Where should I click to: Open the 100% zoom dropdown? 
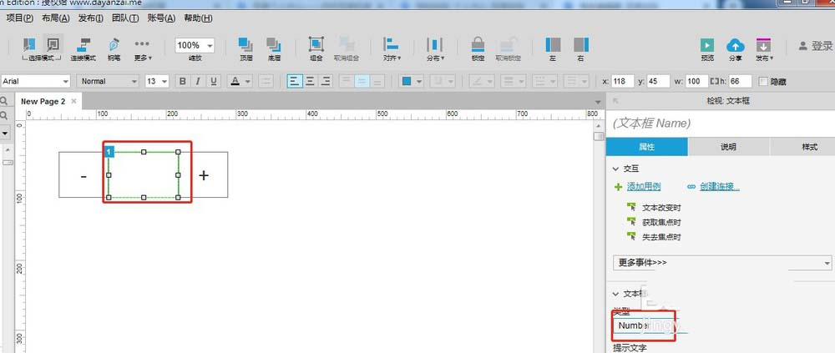click(x=195, y=45)
